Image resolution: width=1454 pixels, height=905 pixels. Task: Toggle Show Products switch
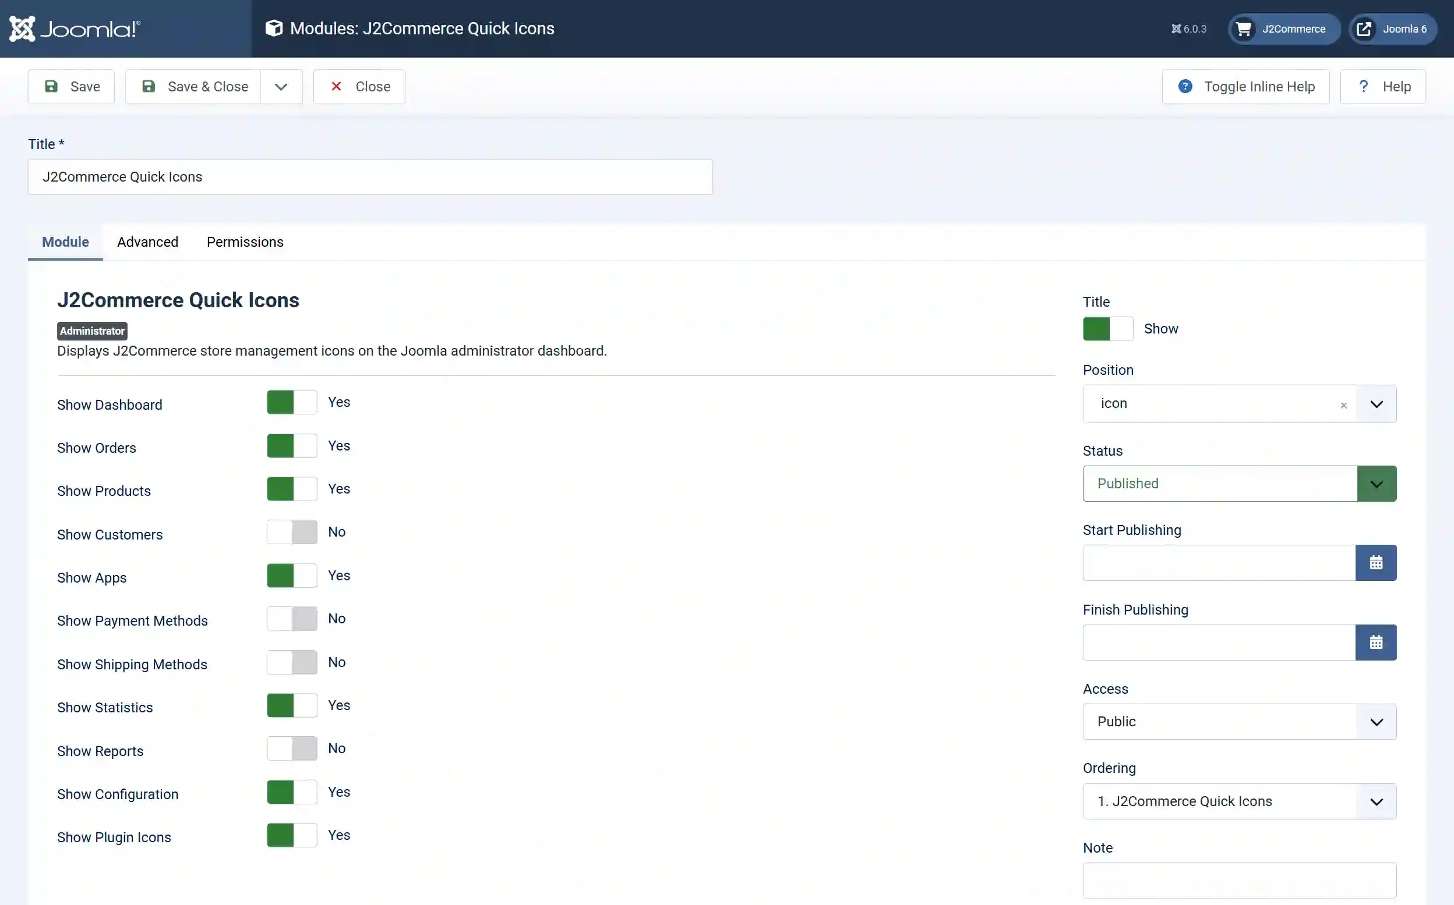point(292,489)
